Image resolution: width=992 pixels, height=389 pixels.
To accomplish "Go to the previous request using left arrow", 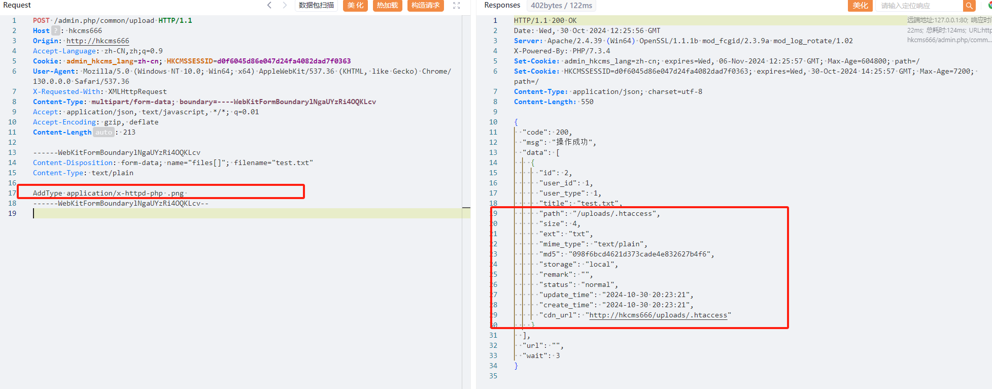I will [269, 5].
